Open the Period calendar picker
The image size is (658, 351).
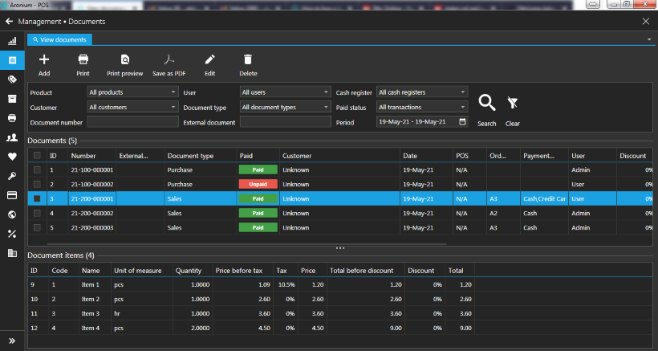462,122
